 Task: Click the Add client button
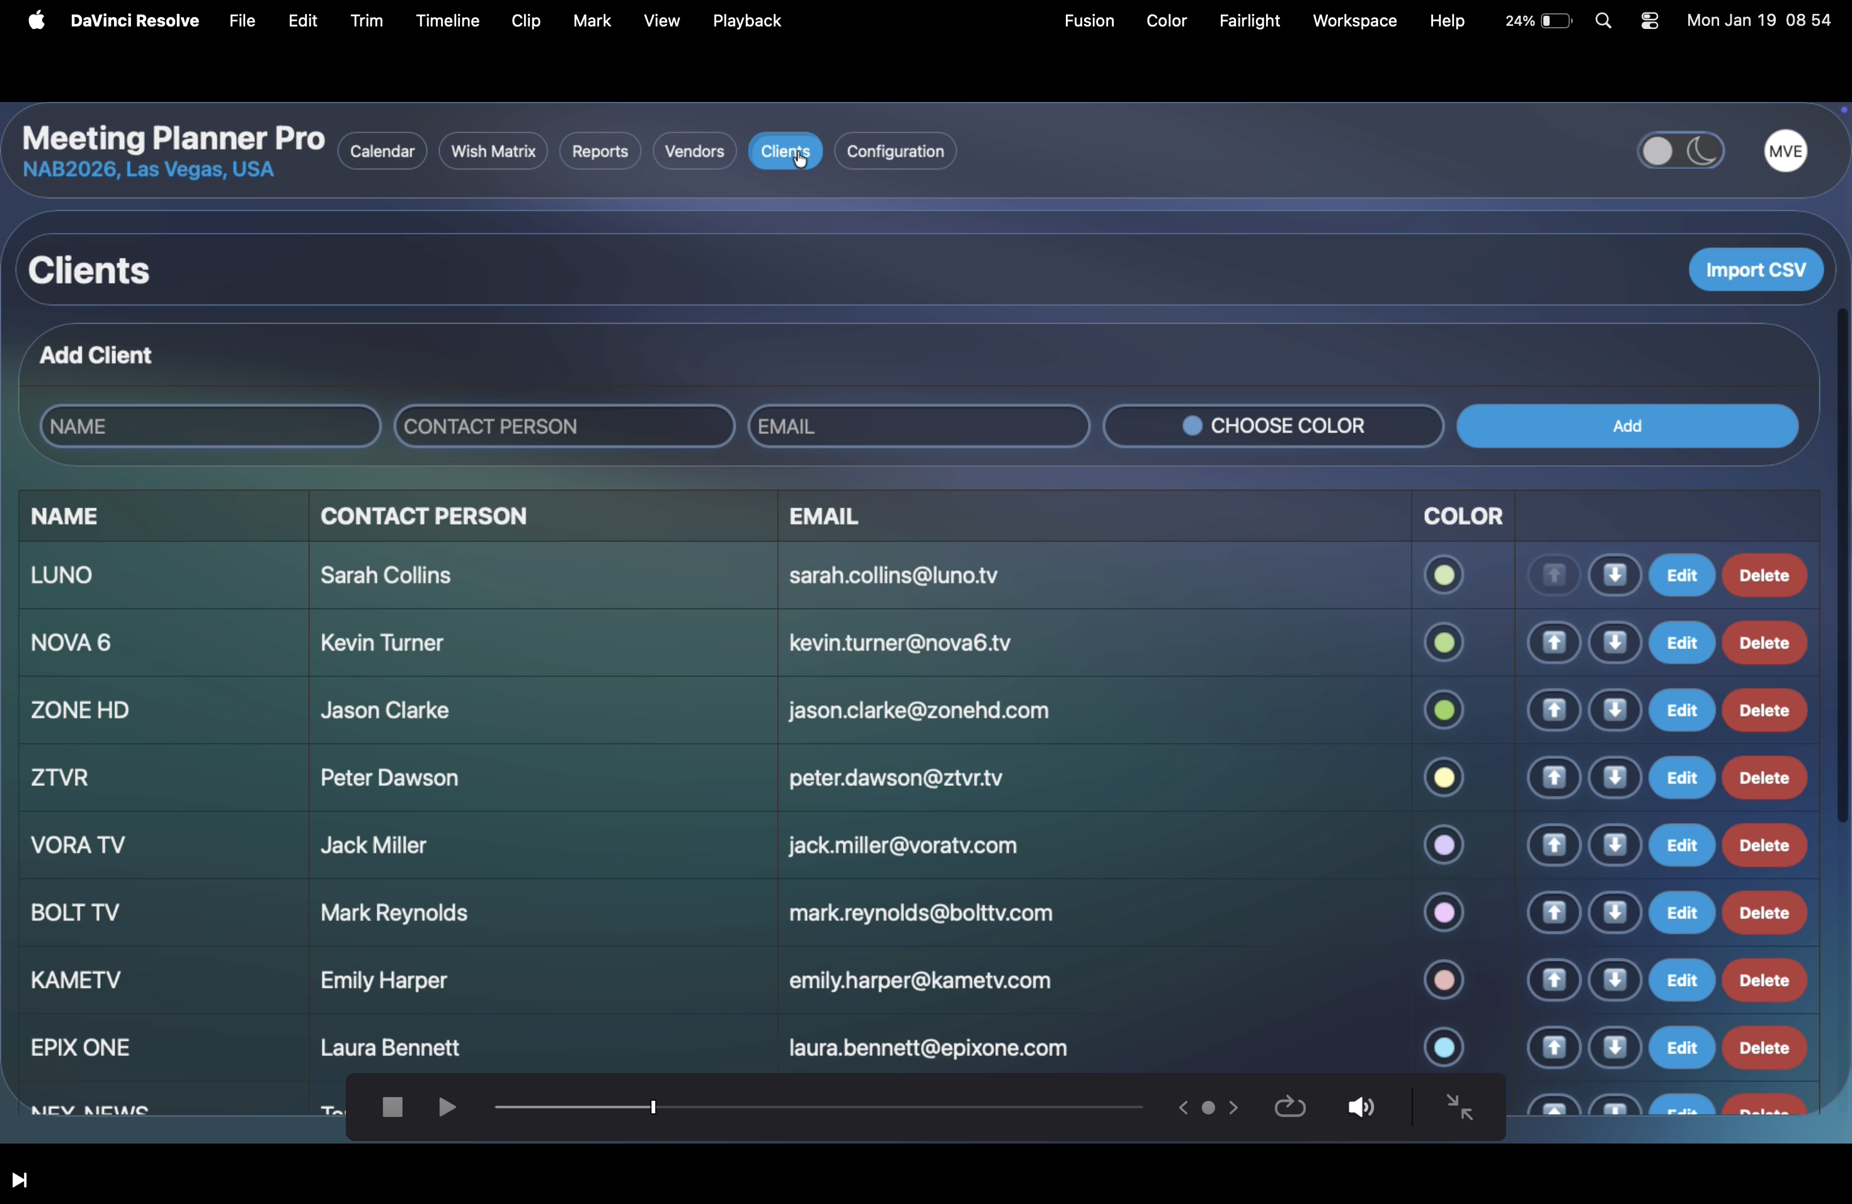[1627, 426]
